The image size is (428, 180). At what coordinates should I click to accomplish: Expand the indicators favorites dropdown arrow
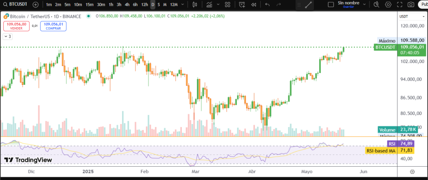pos(218,4)
